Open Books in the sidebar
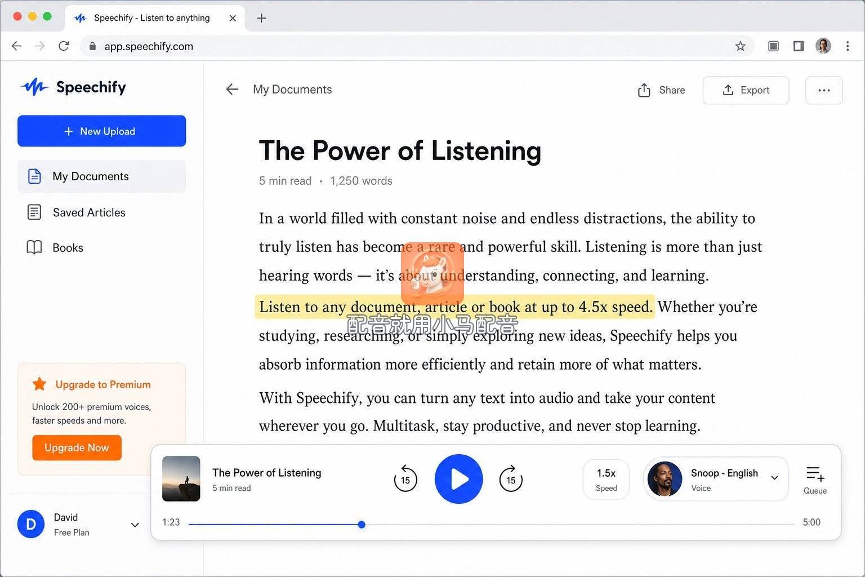This screenshot has height=577, width=865. [101, 248]
